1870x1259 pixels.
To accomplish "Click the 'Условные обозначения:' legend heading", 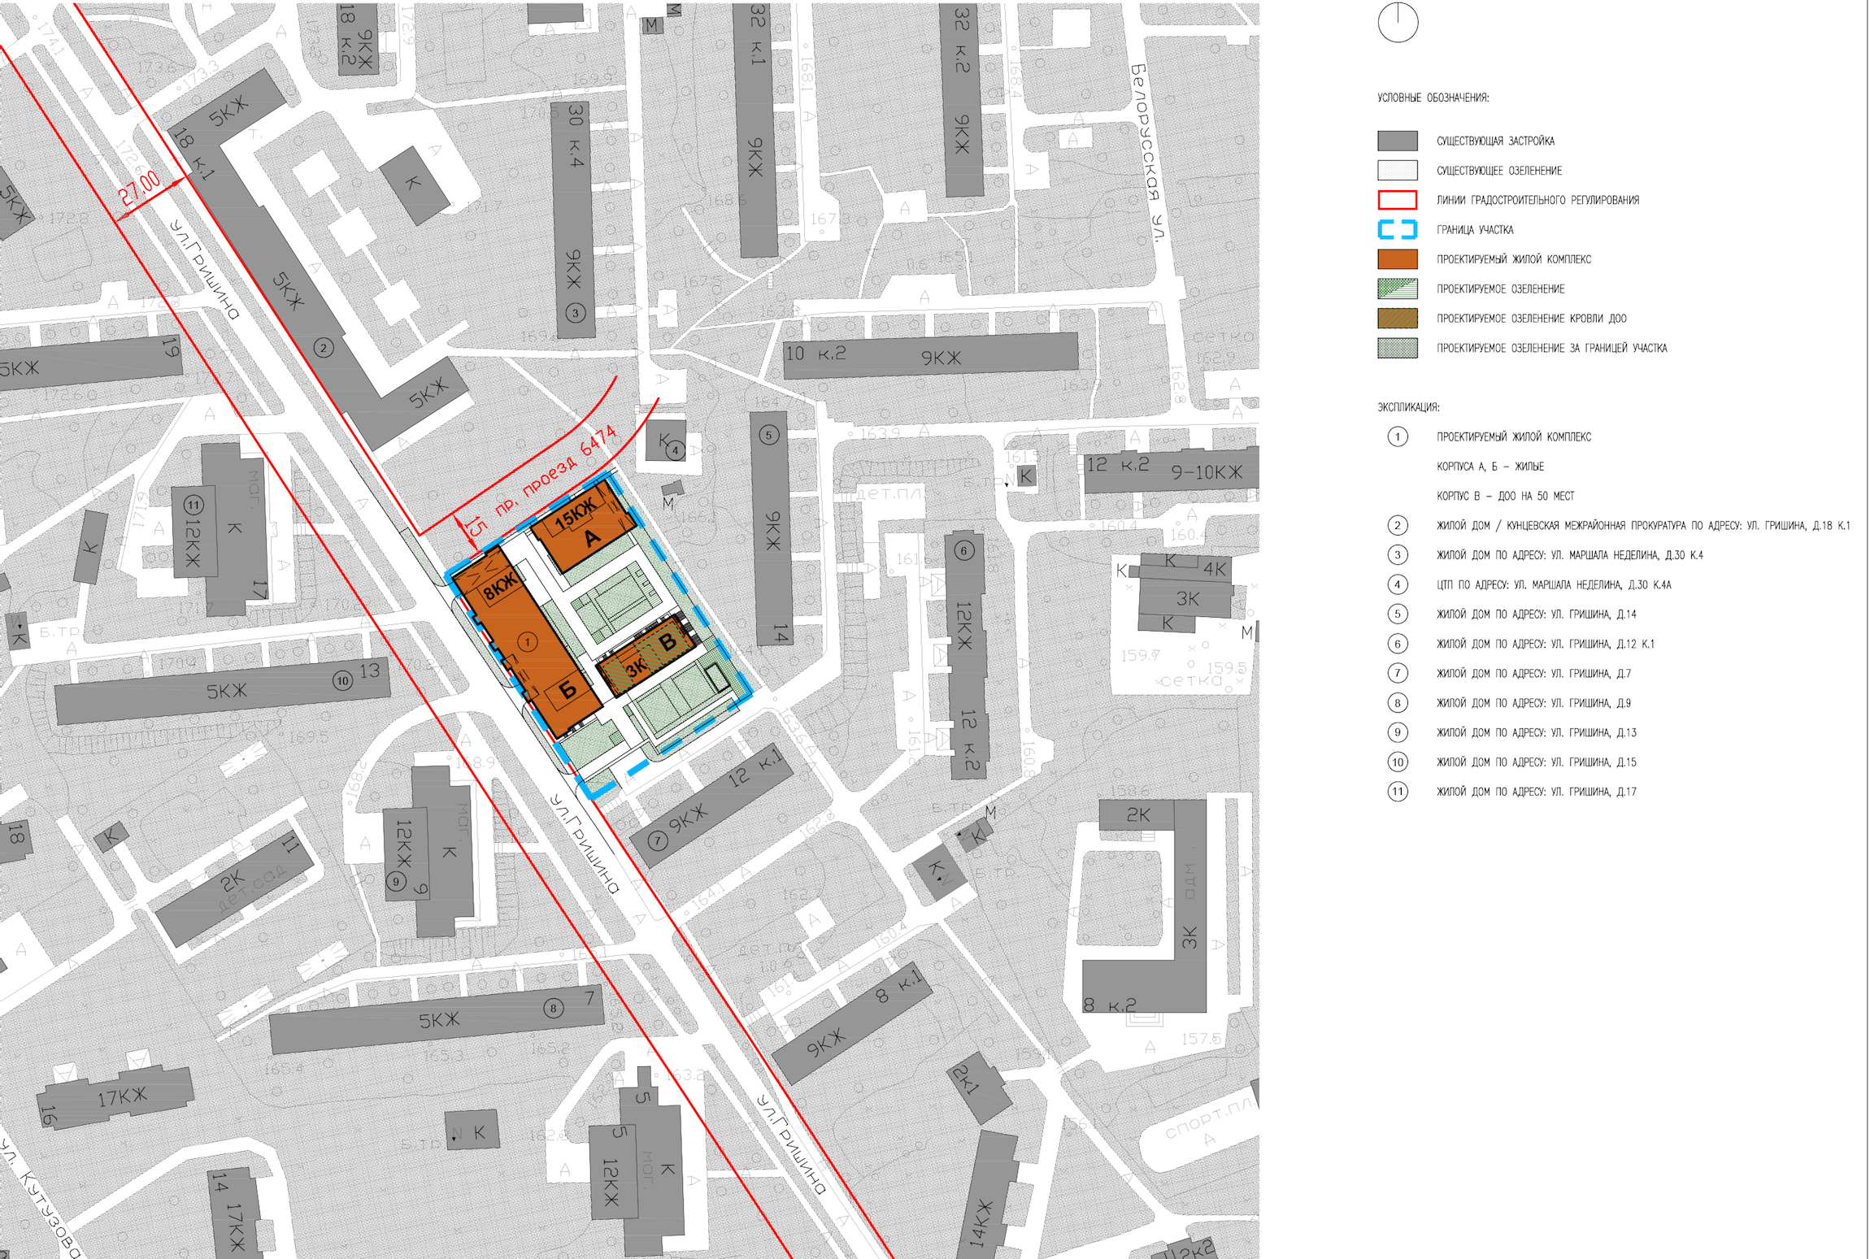I will click(1433, 98).
